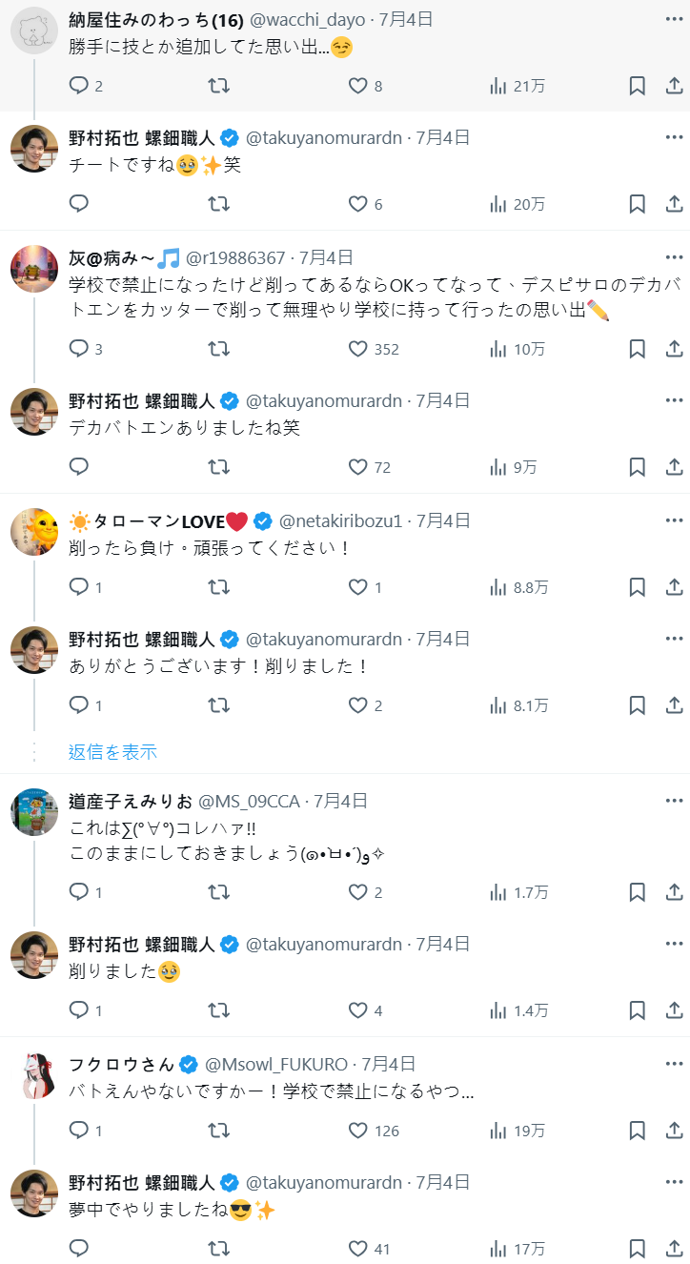The width and height of the screenshot is (690, 1264).
Task: Reply to the チートですね tweet
Action: tap(79, 204)
